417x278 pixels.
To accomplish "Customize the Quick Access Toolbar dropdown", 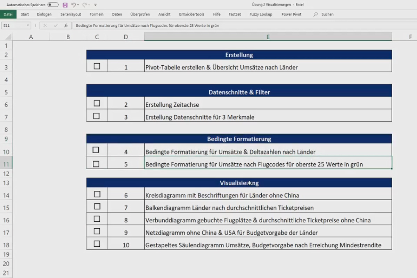I will point(96,5).
